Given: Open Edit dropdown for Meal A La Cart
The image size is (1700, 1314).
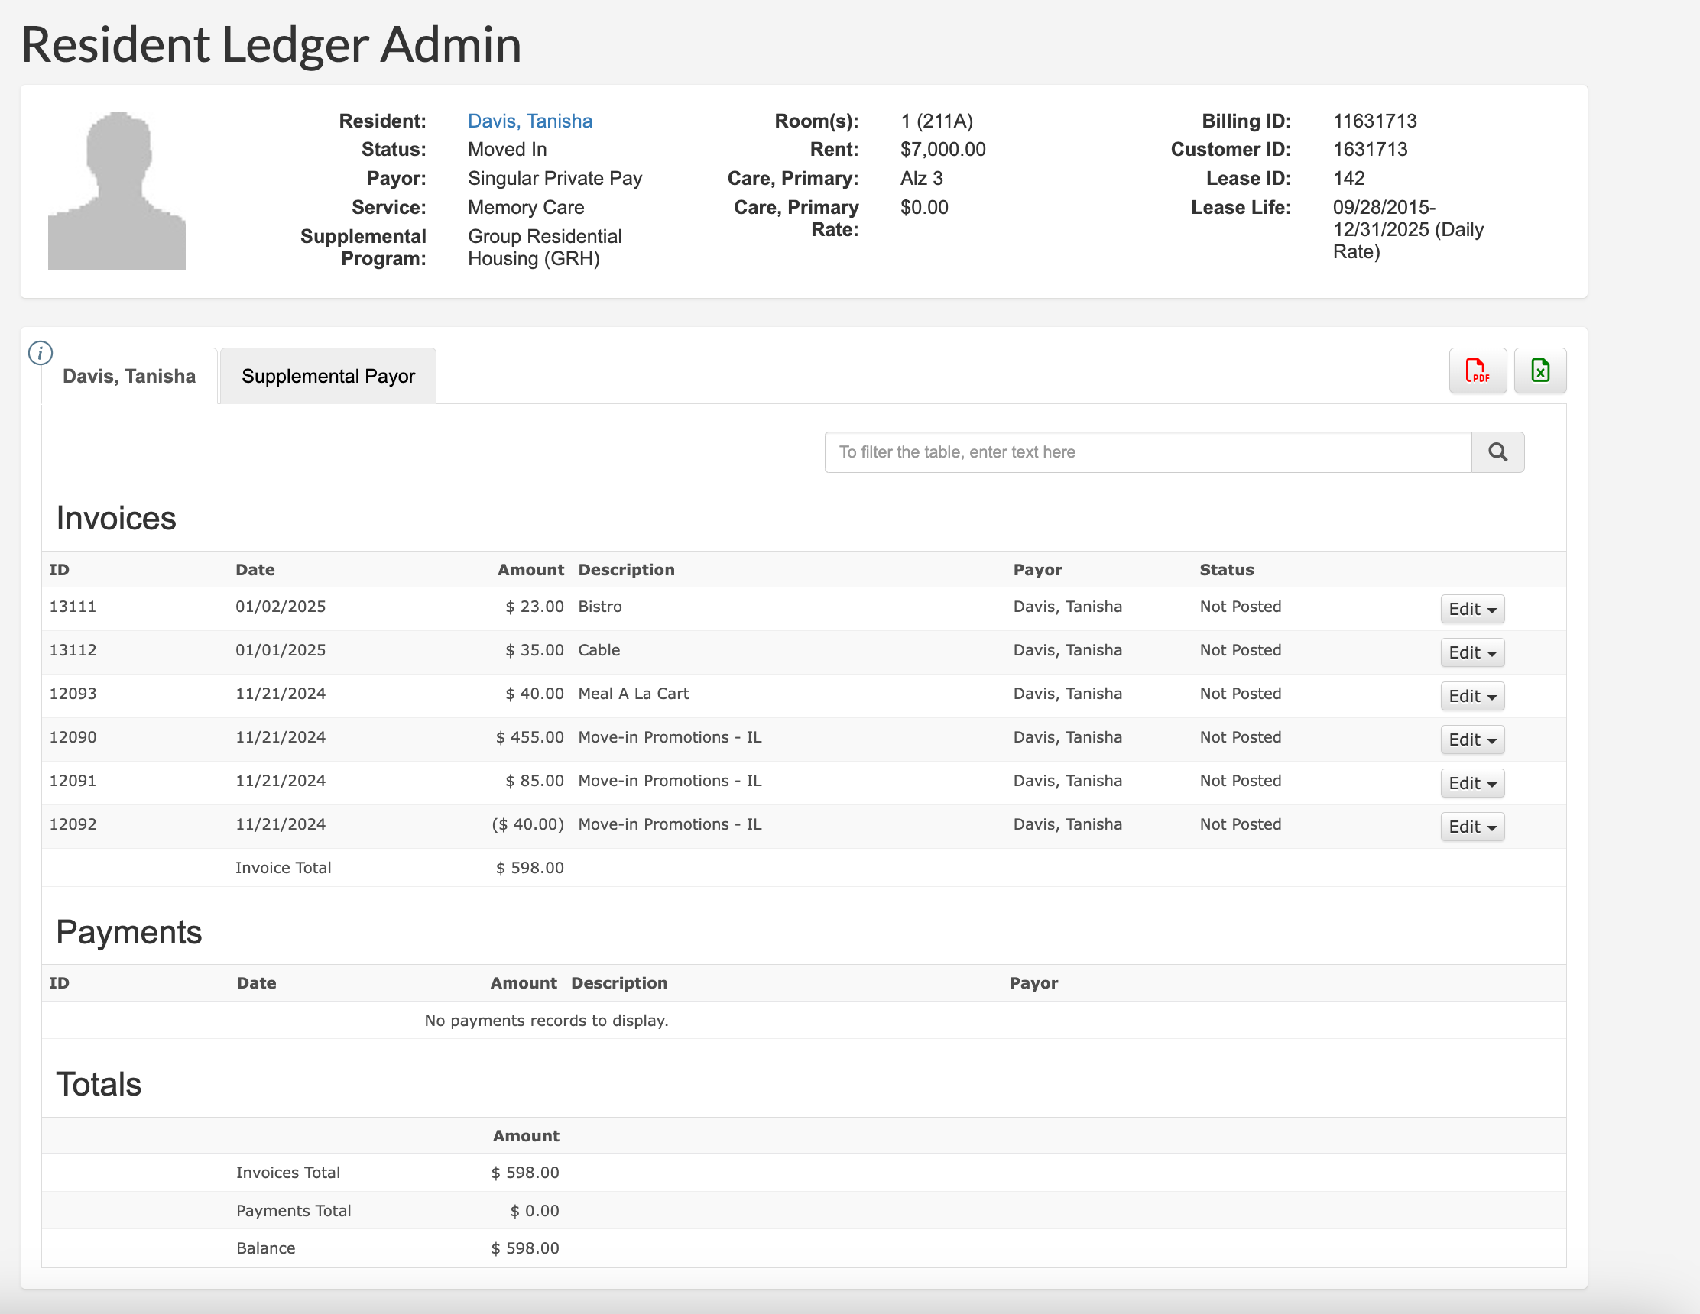Looking at the screenshot, I should click(x=1471, y=696).
